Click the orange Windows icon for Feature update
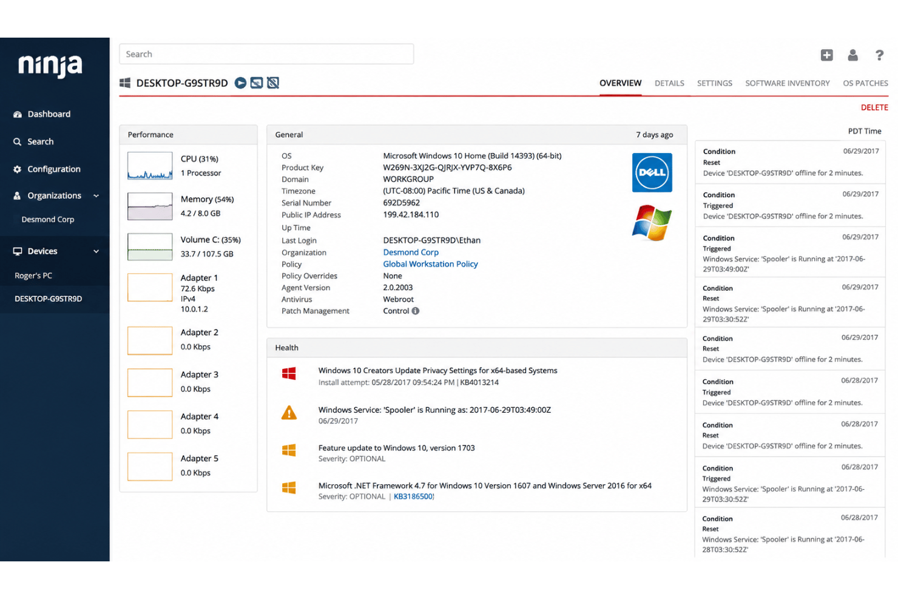Image resolution: width=898 pixels, height=599 pixels. (x=289, y=450)
